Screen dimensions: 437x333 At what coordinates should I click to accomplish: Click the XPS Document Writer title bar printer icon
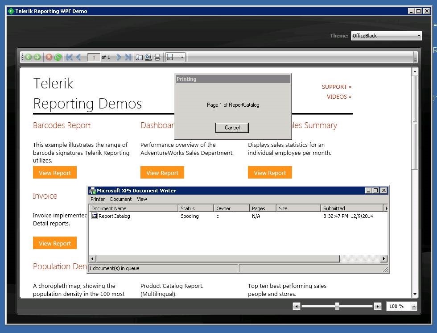[x=93, y=191]
